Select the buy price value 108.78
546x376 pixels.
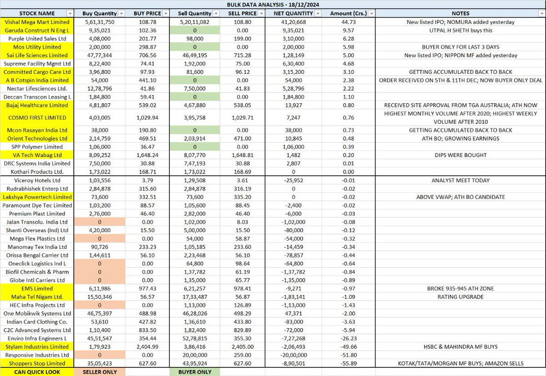pyautogui.click(x=147, y=22)
